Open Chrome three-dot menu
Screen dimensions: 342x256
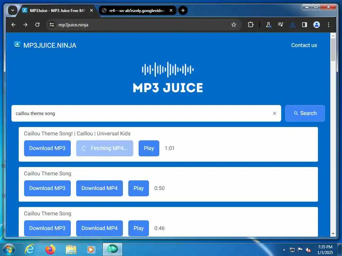[329, 25]
